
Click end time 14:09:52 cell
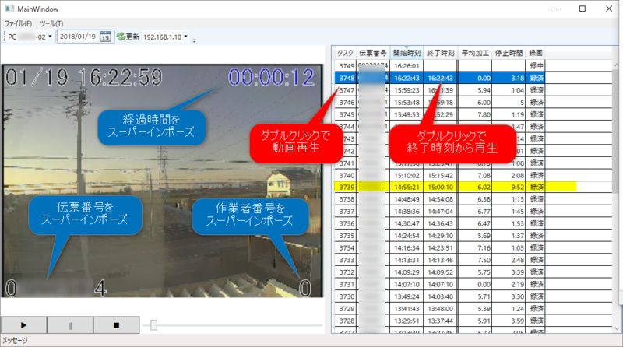tap(440, 272)
